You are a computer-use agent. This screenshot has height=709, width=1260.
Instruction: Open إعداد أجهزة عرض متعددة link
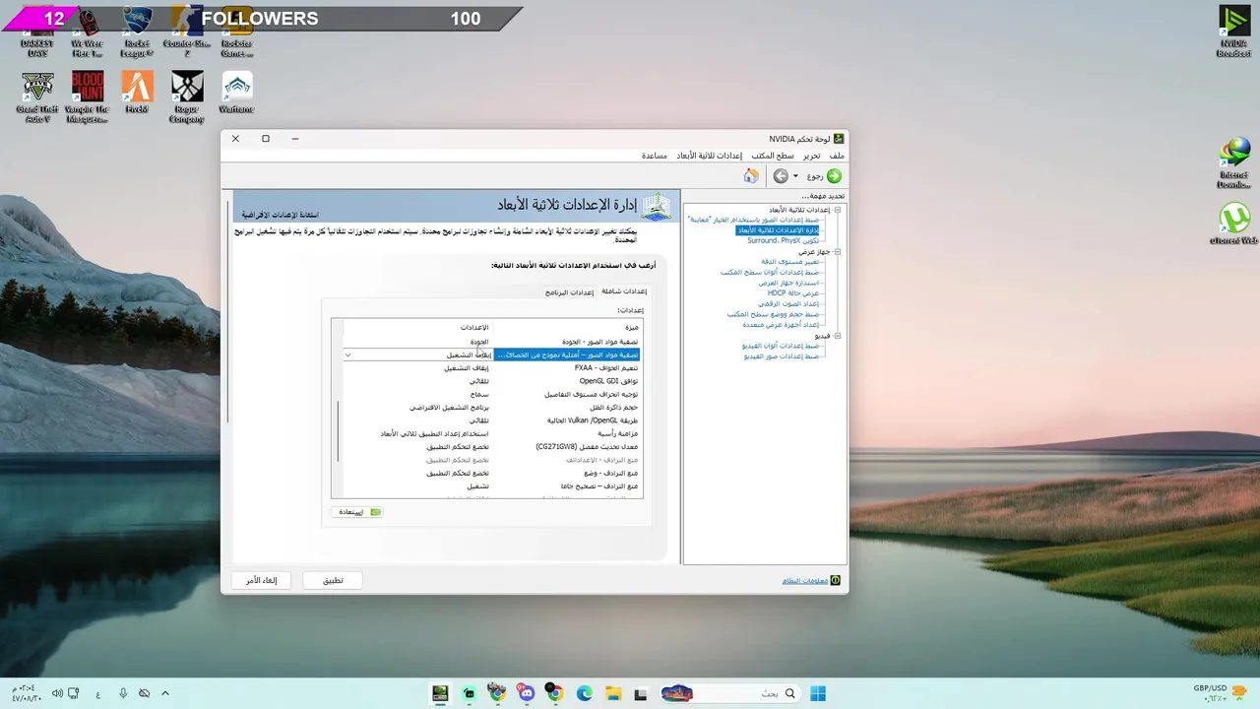pyautogui.click(x=781, y=324)
